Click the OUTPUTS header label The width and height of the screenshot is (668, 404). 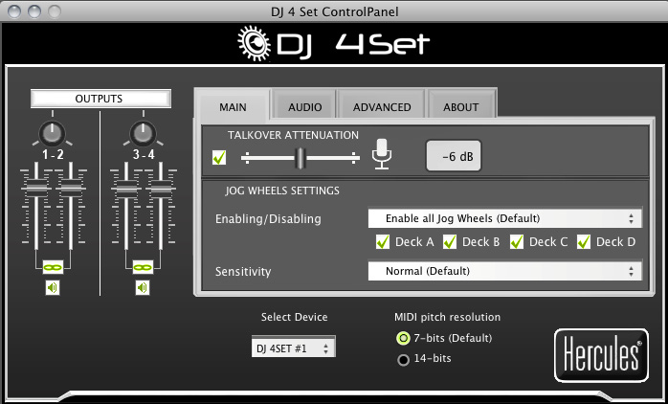click(x=100, y=99)
